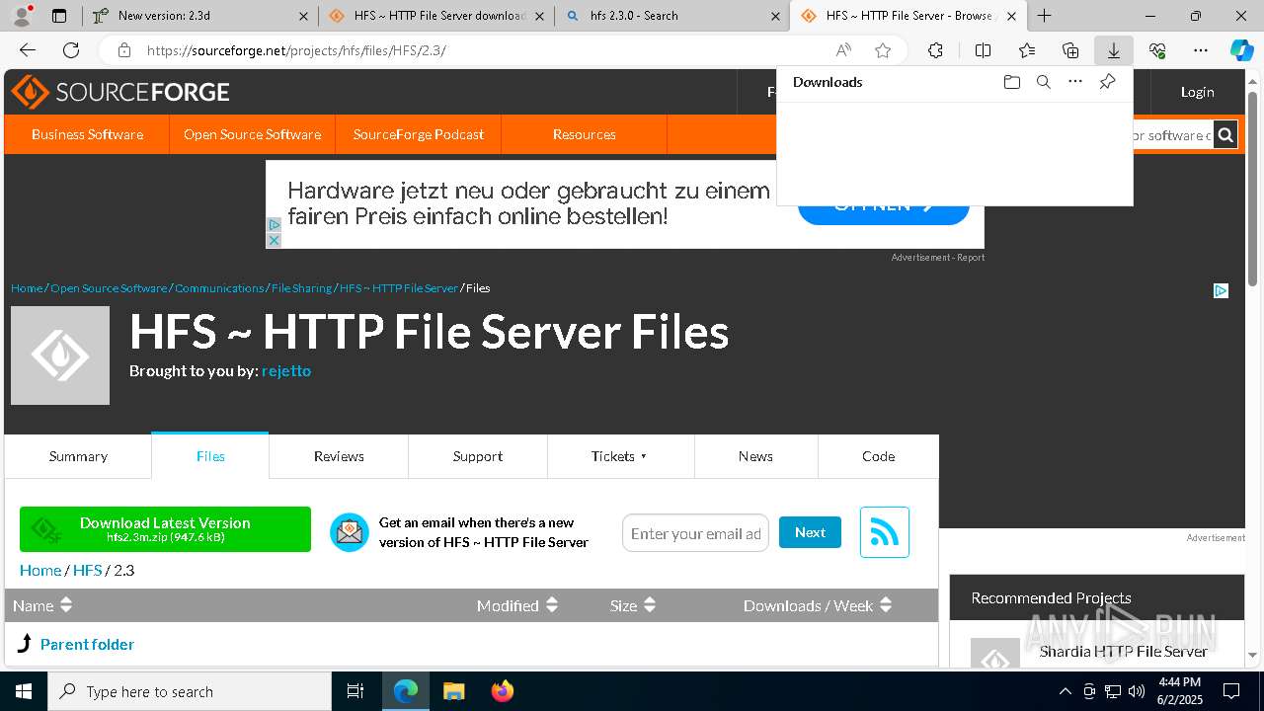Screen dimensions: 1264x711
Task: Open Task View on taskbar
Action: pos(355,691)
